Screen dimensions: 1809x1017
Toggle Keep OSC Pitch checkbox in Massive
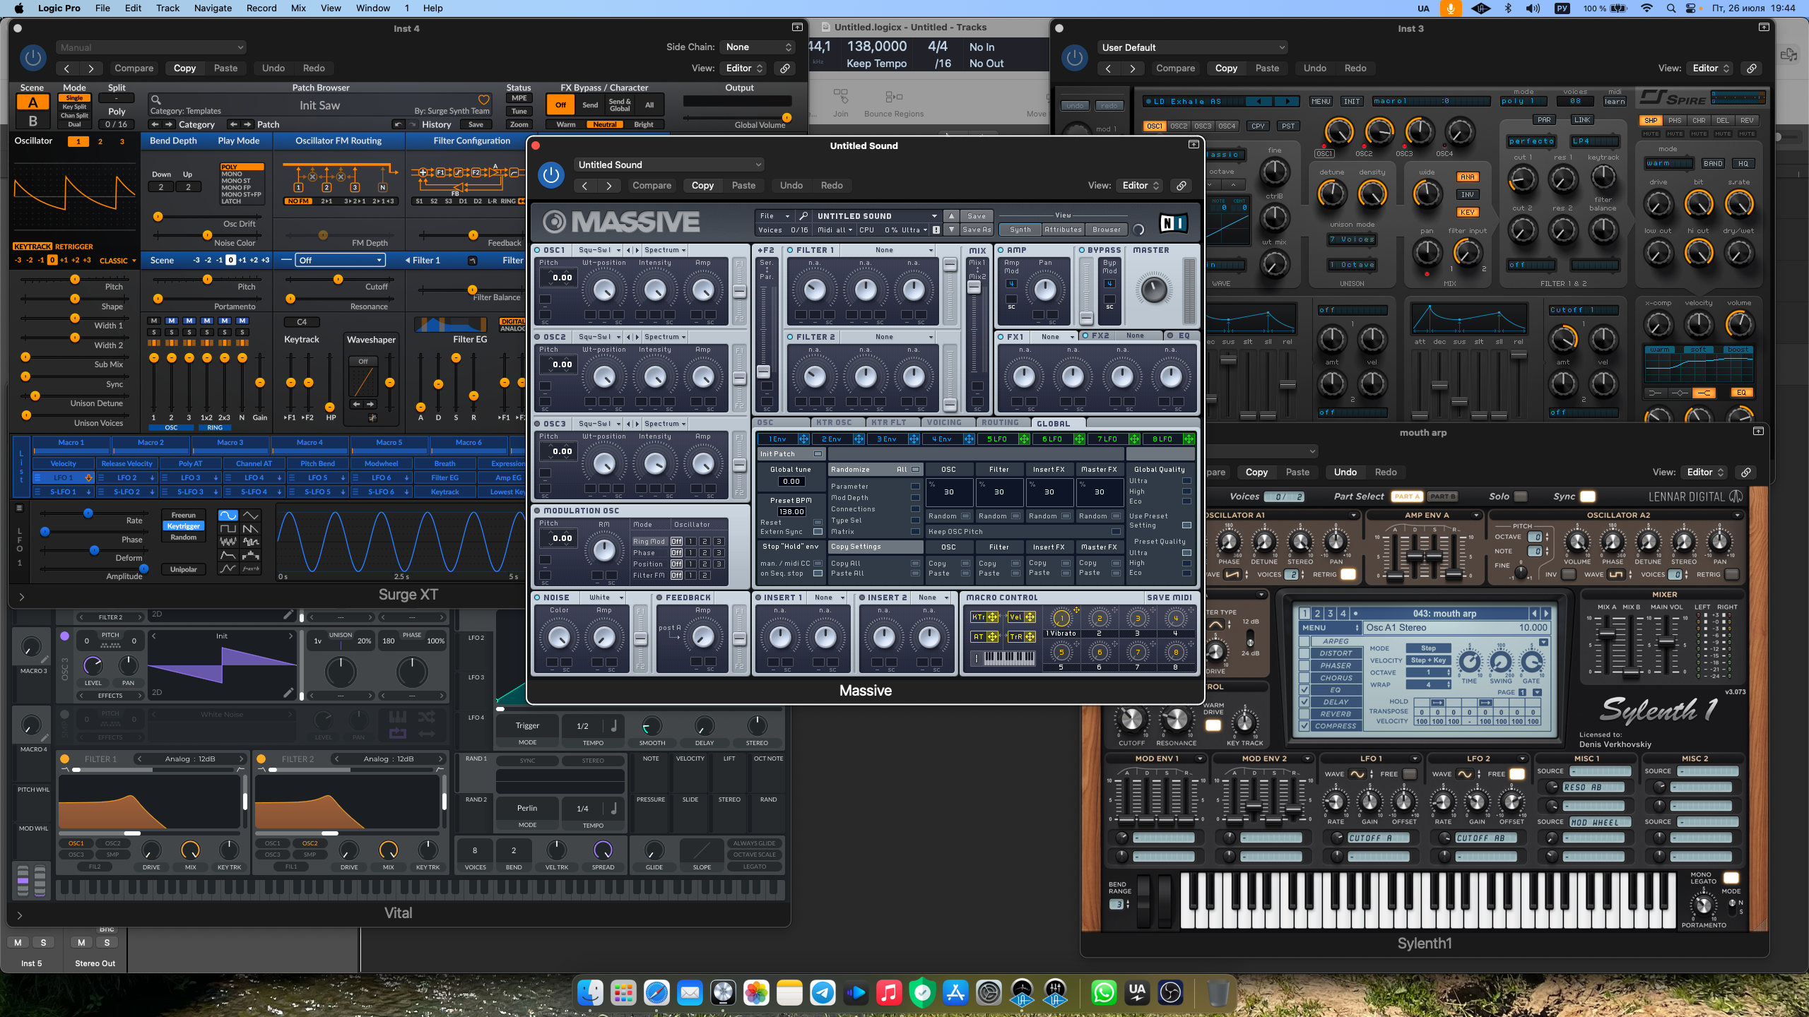point(1116,532)
